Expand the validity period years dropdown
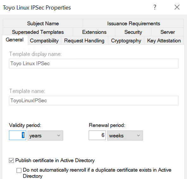187x179 pixels. click(x=45, y=136)
